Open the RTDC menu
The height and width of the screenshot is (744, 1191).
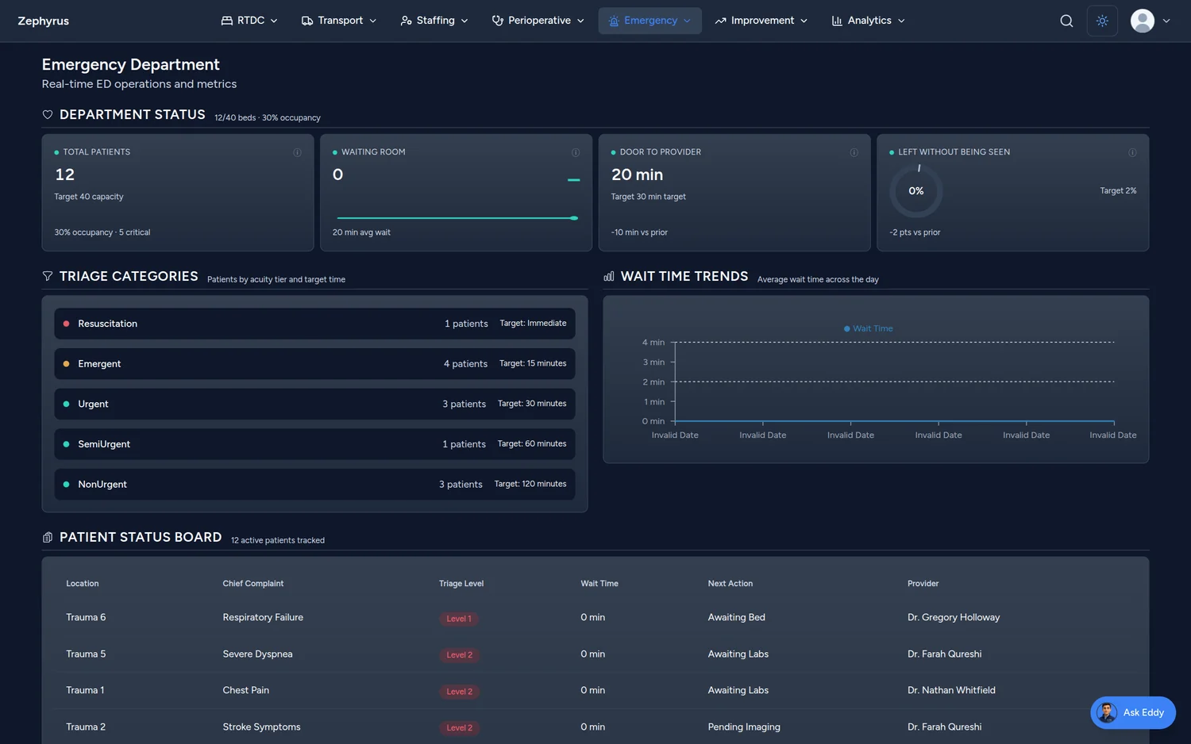(249, 21)
